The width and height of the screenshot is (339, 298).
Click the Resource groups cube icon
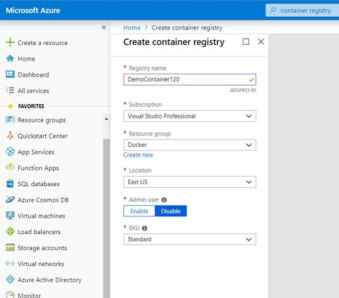10,120
